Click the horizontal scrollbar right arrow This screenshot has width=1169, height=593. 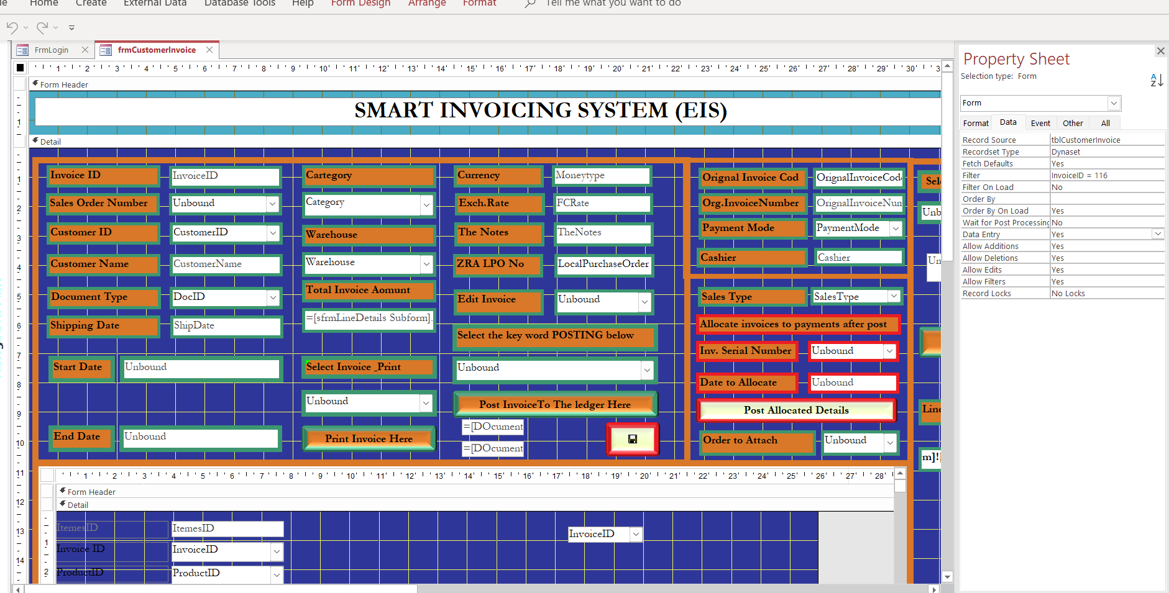(933, 589)
